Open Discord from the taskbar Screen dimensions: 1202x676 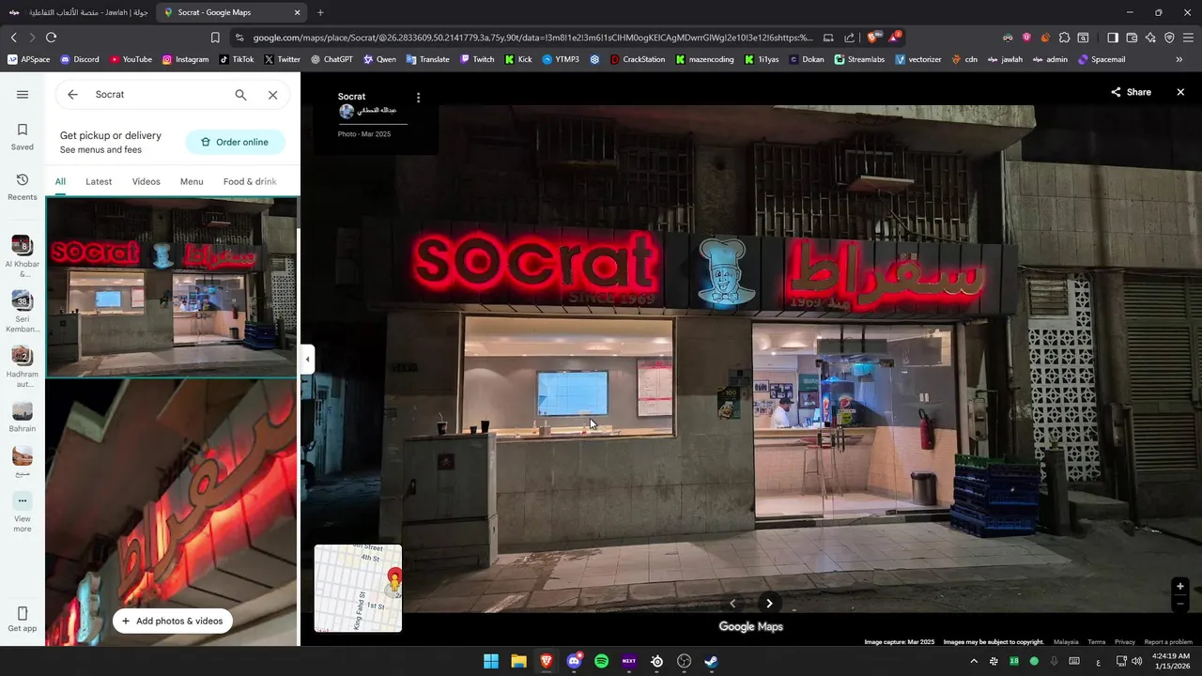(x=574, y=661)
